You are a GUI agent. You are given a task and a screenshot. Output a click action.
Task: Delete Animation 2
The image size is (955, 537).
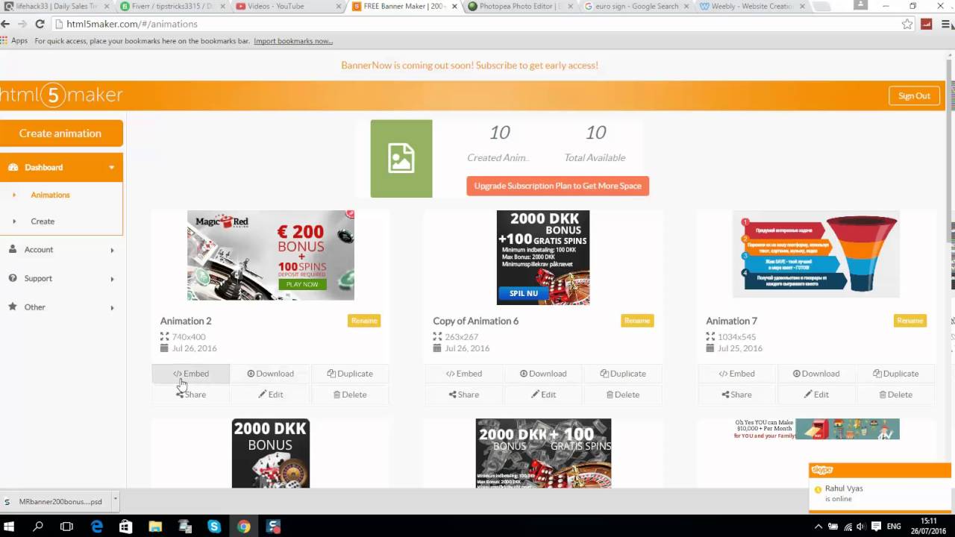click(350, 395)
